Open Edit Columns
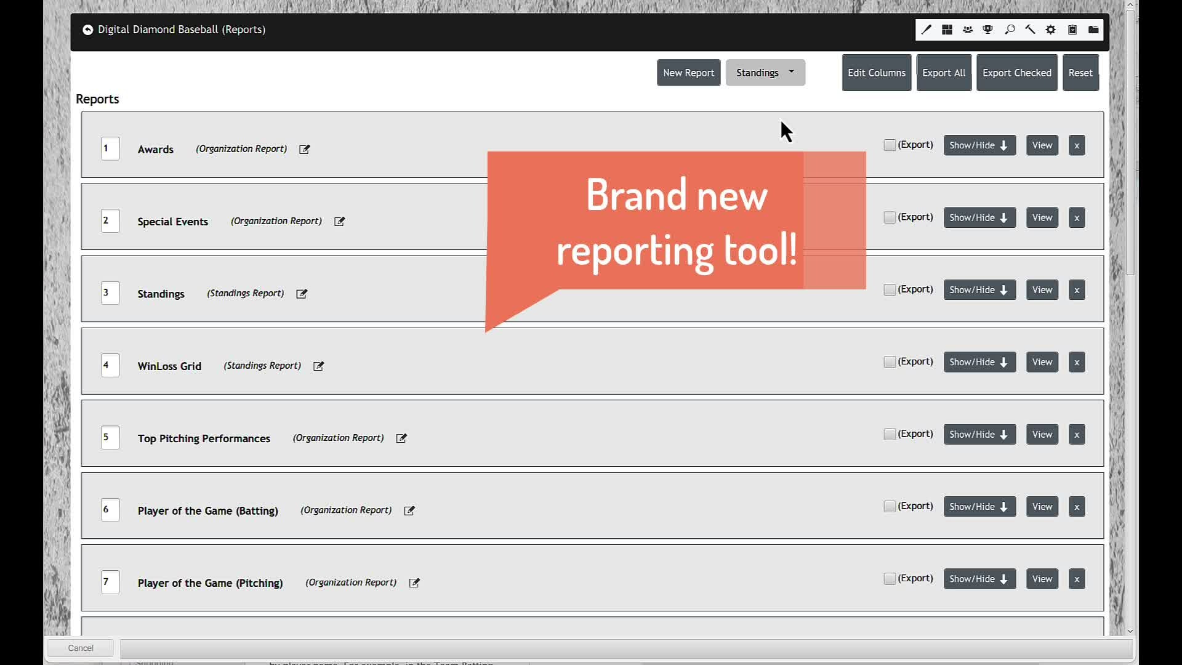 (876, 73)
